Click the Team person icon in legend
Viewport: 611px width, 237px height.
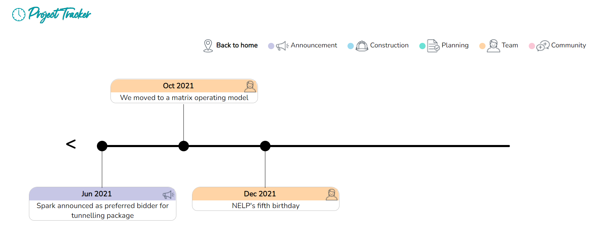coord(493,46)
